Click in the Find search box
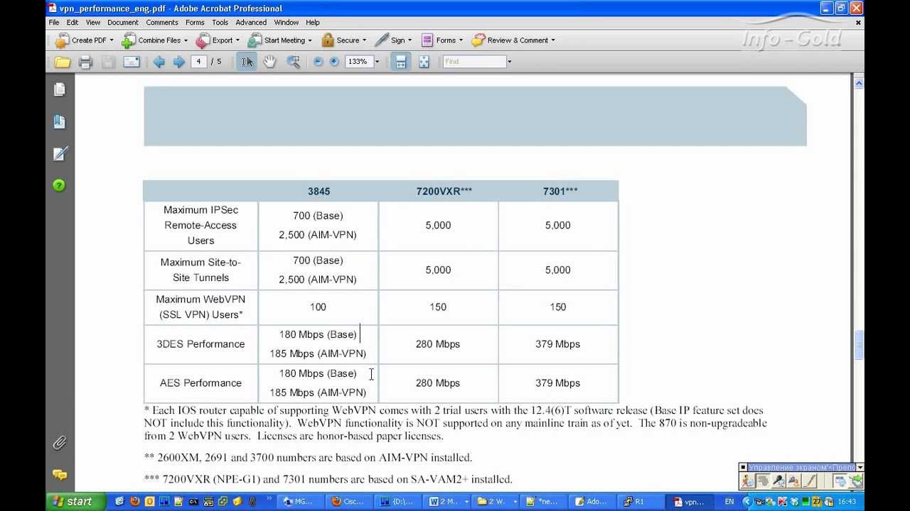This screenshot has width=910, height=511. coord(474,62)
